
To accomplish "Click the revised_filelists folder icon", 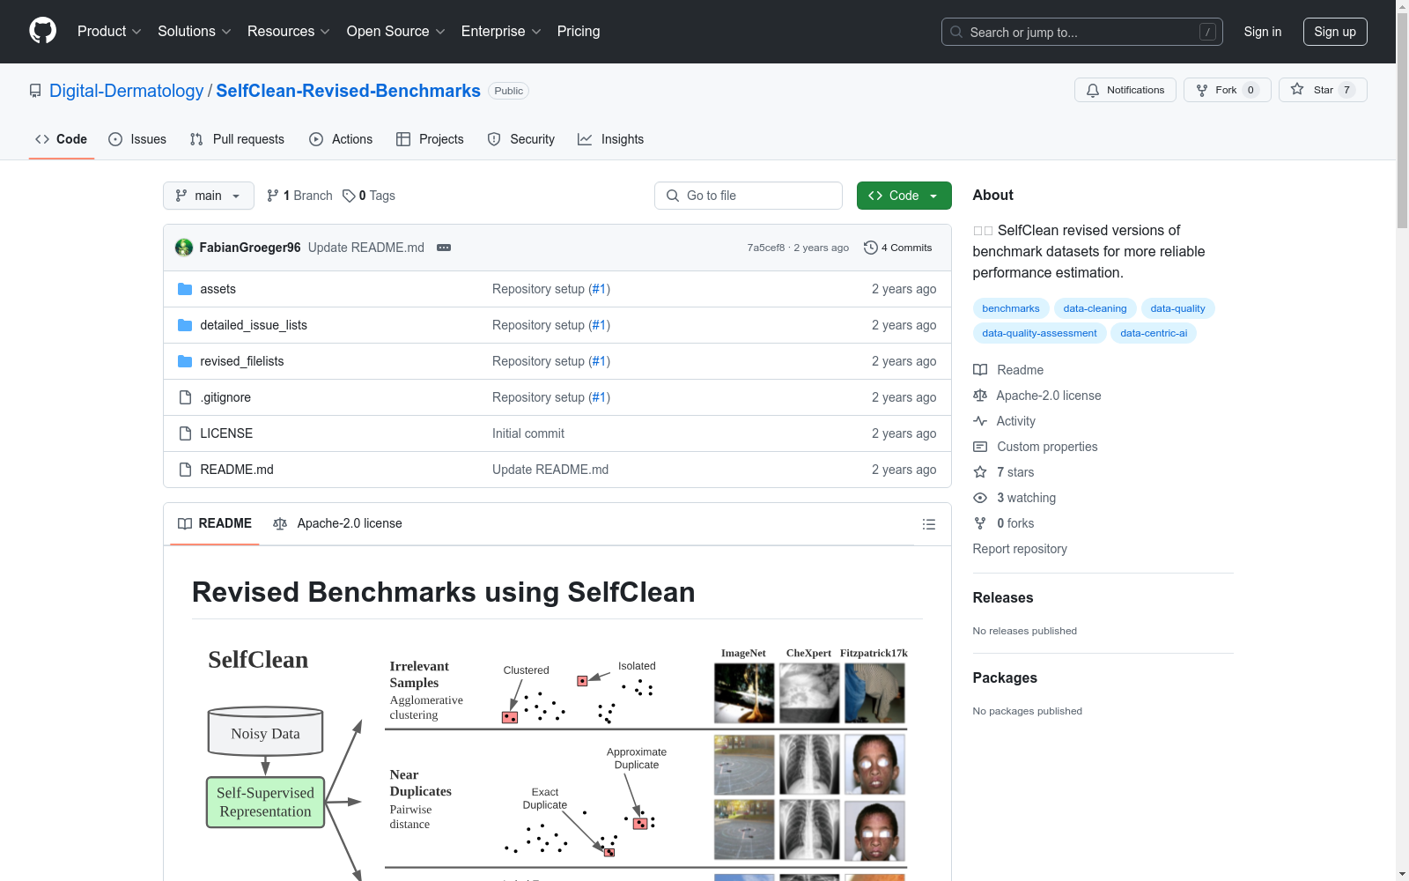I will pos(185,361).
